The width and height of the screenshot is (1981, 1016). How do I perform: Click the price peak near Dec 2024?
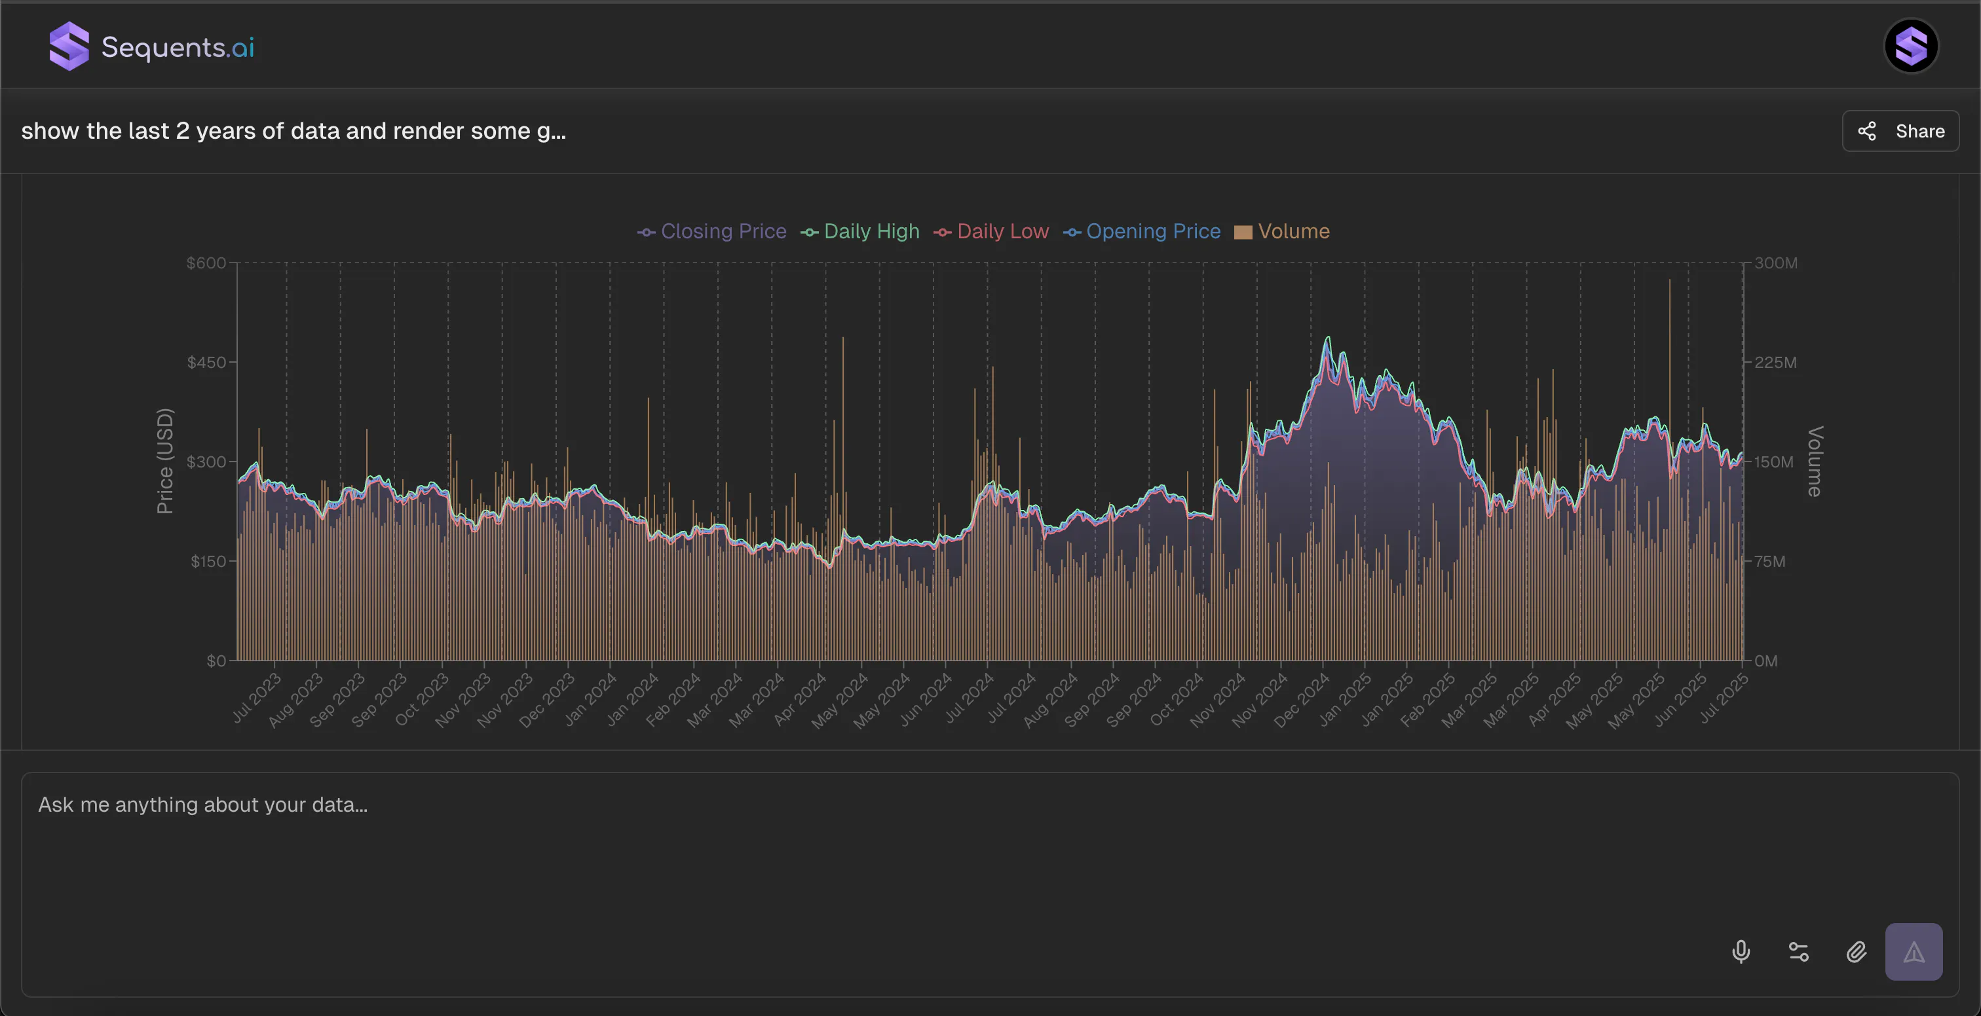coord(1327,338)
